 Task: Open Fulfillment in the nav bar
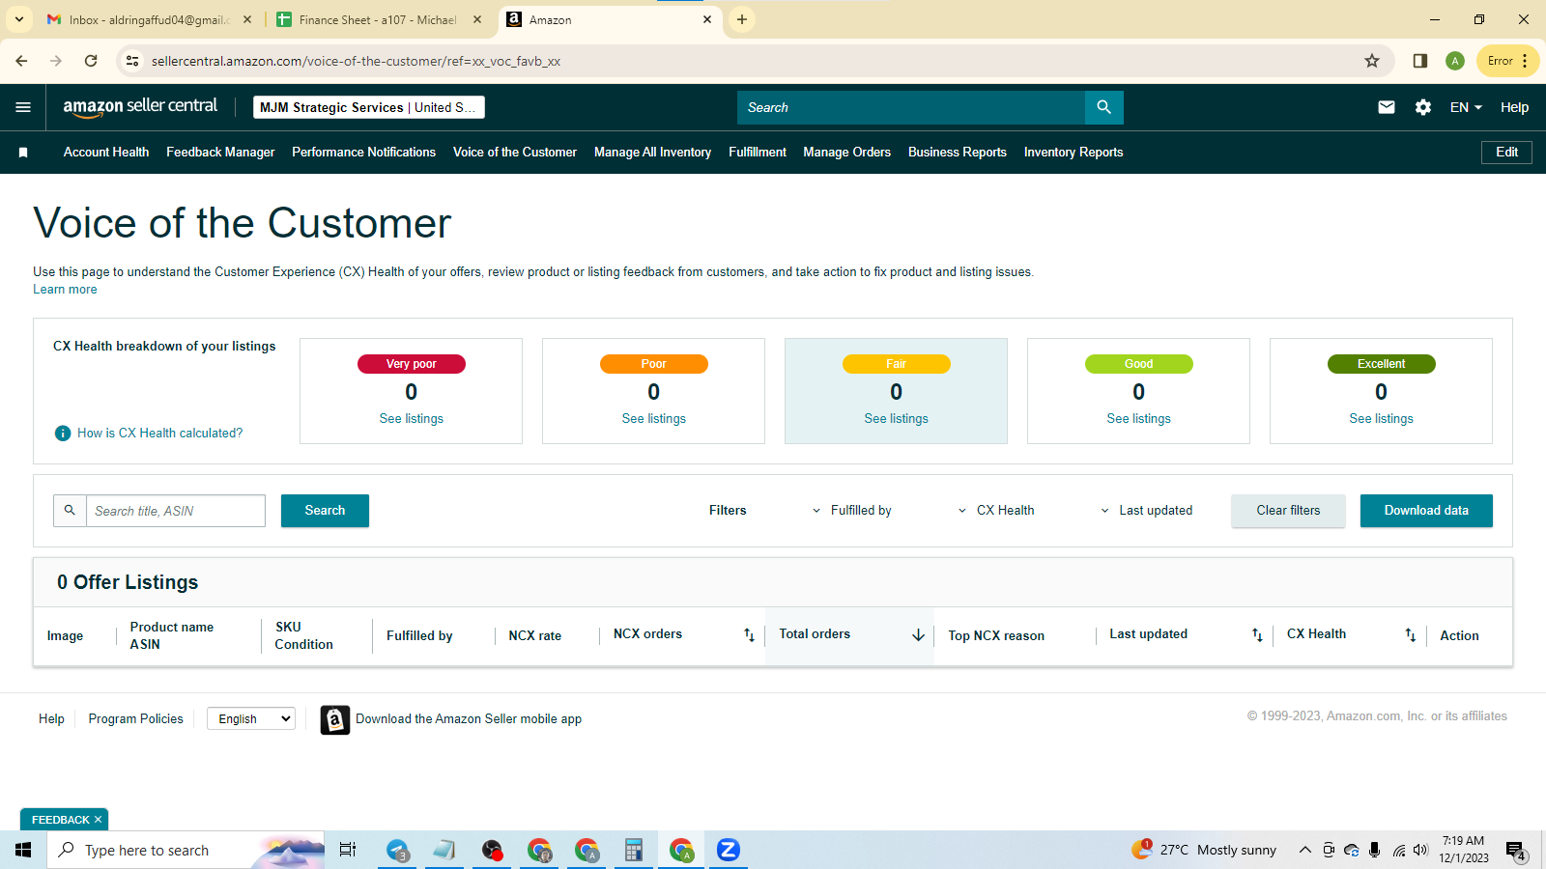758,153
